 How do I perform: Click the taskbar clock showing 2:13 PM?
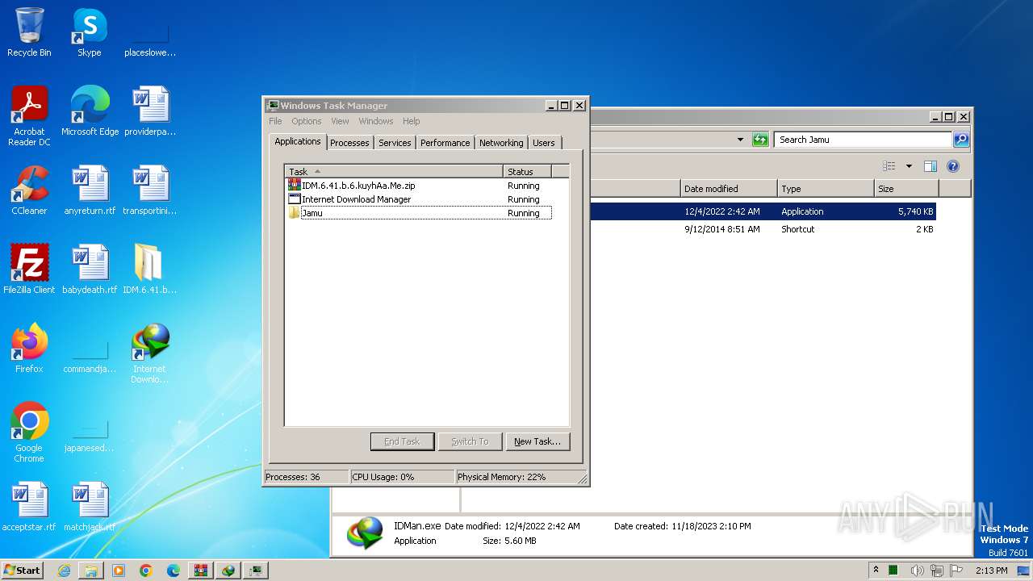click(x=991, y=571)
